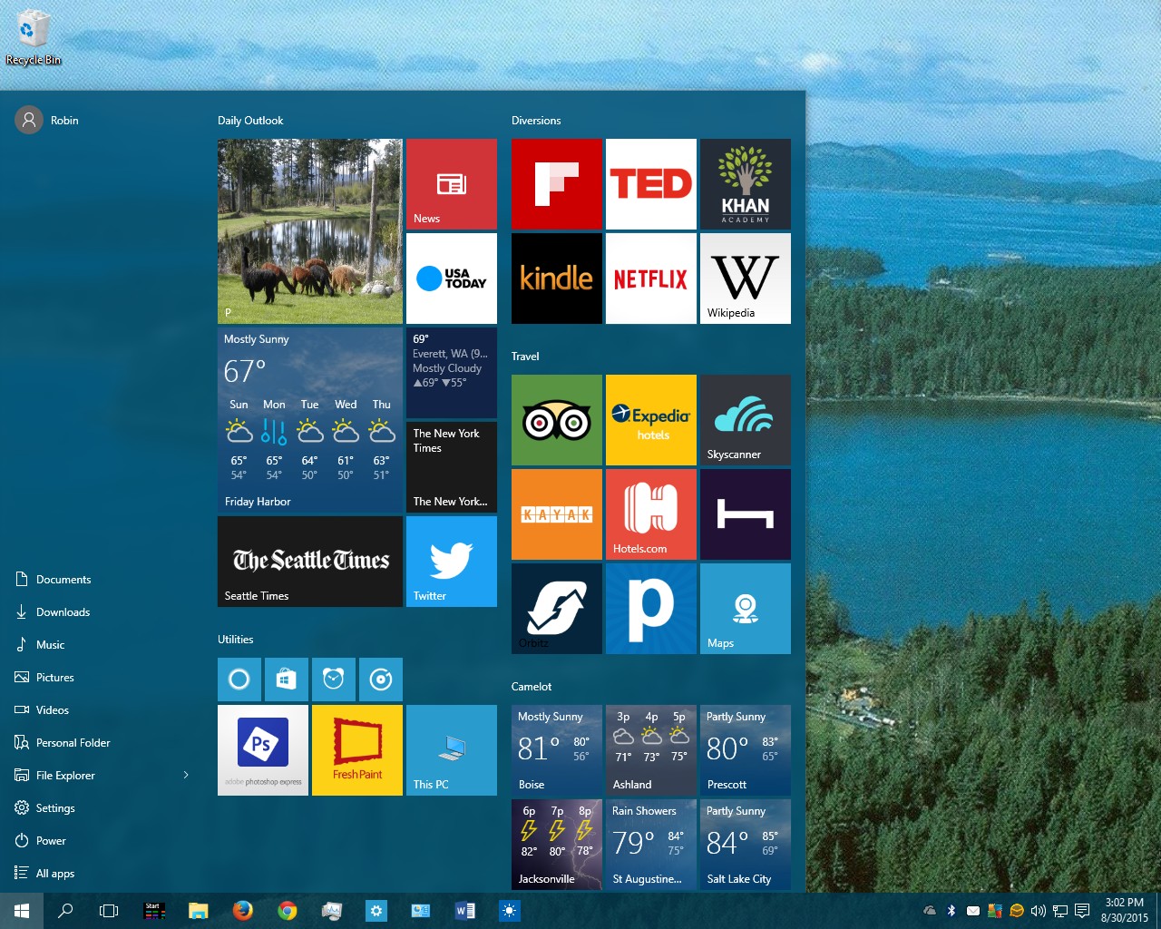The height and width of the screenshot is (929, 1161).
Task: Open the Wikipedia tile
Action: (746, 279)
